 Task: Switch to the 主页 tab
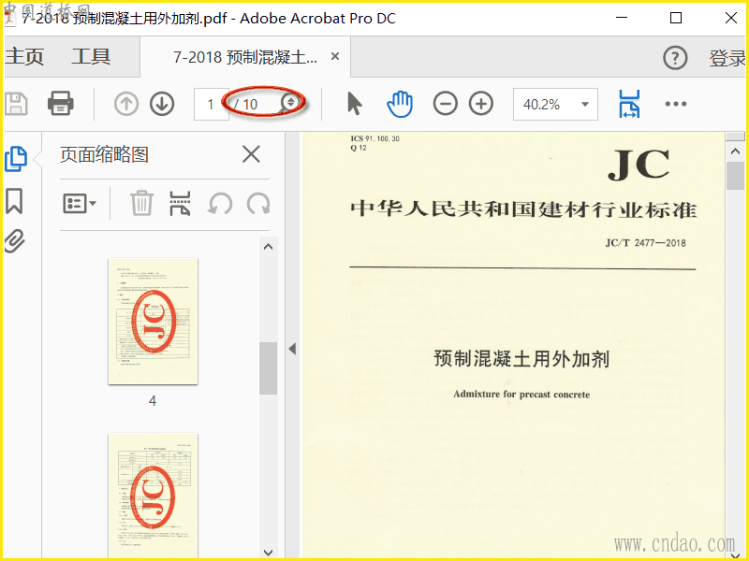(x=25, y=56)
